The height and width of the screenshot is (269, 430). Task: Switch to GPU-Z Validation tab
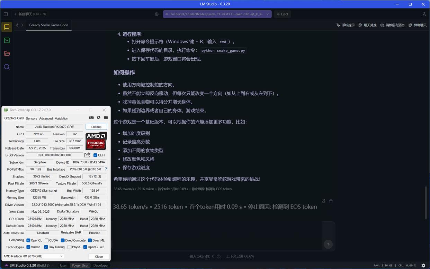coord(62,118)
